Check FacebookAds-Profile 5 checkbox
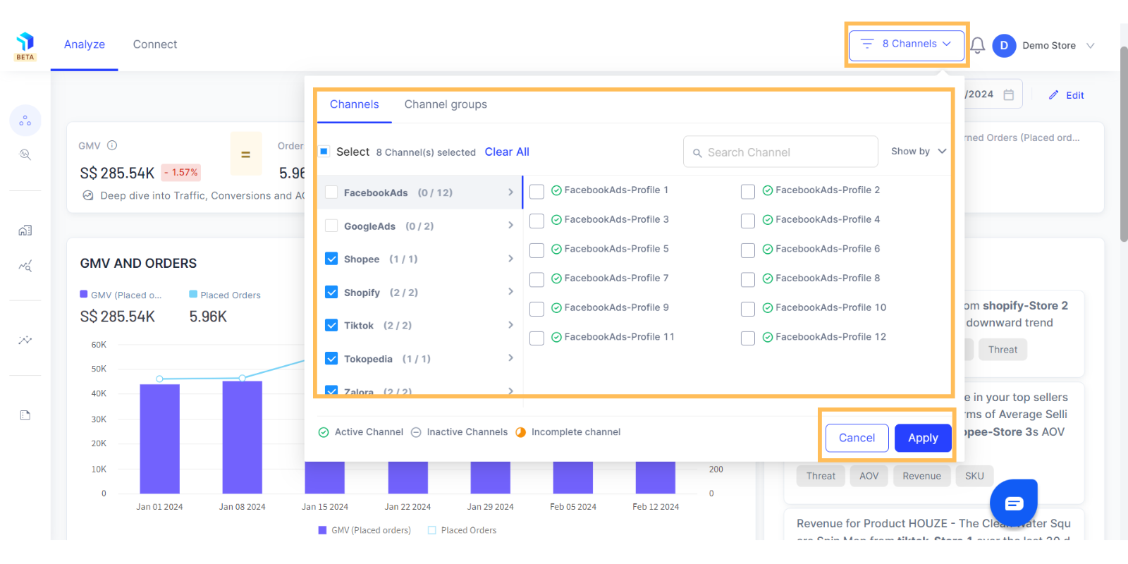 (x=537, y=250)
